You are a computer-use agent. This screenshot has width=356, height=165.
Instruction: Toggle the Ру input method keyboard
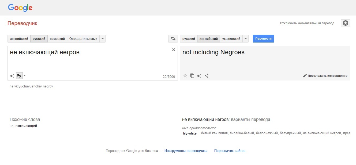[x=19, y=76]
